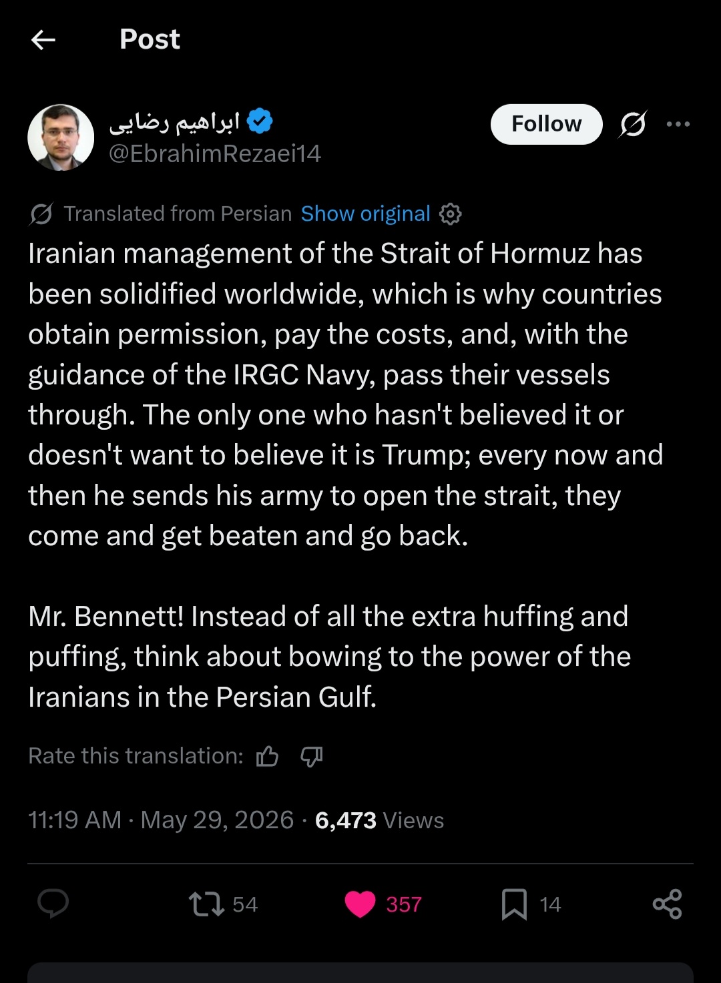Image resolution: width=721 pixels, height=983 pixels.
Task: Toggle the bookmark icon
Action: click(514, 904)
